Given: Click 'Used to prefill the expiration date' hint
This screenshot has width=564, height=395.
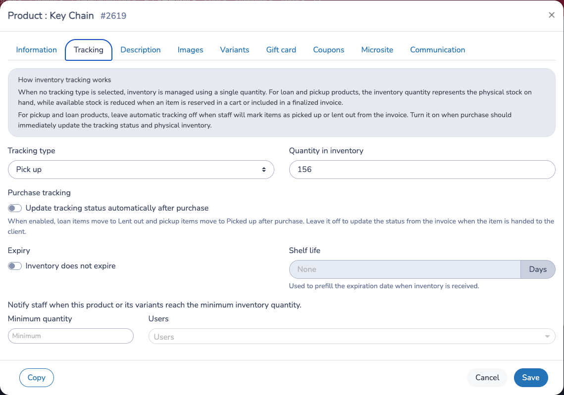Looking at the screenshot, I should [384, 286].
